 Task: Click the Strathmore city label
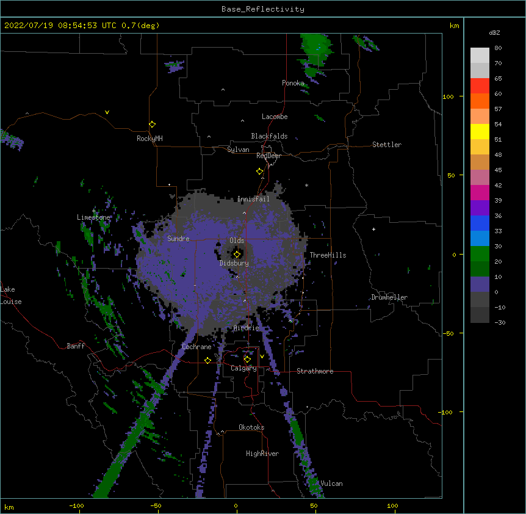tap(315, 371)
